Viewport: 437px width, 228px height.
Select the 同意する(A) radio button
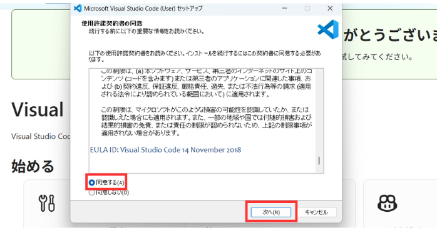pyautogui.click(x=91, y=182)
